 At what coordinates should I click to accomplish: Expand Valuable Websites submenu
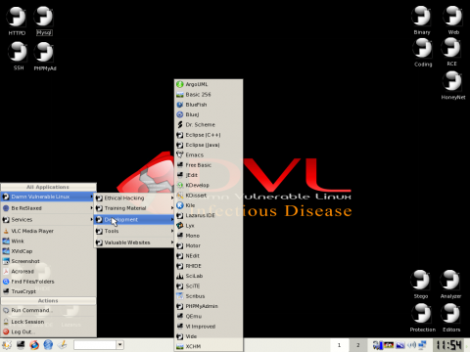pyautogui.click(x=134, y=242)
